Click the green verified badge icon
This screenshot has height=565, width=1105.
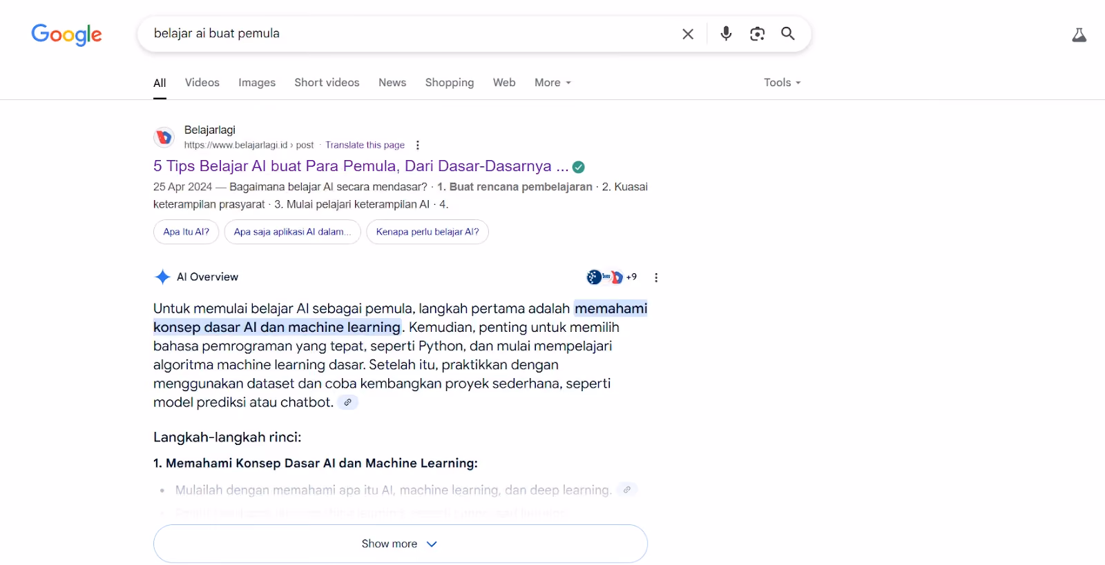click(579, 167)
